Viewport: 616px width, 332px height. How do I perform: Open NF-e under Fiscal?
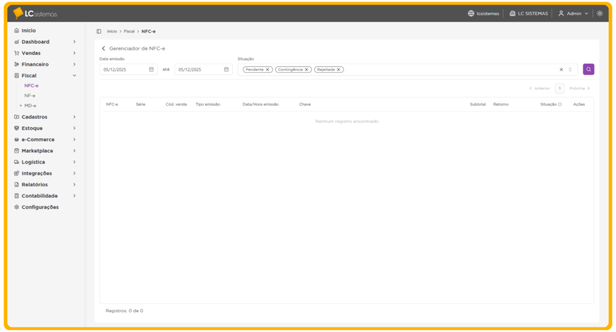(30, 95)
